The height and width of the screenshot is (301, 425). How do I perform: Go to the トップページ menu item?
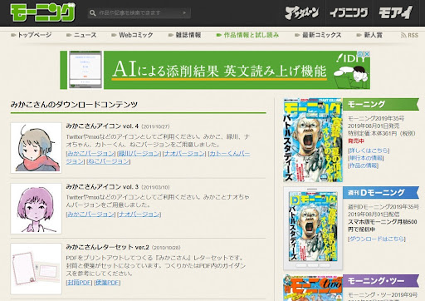tap(32, 35)
